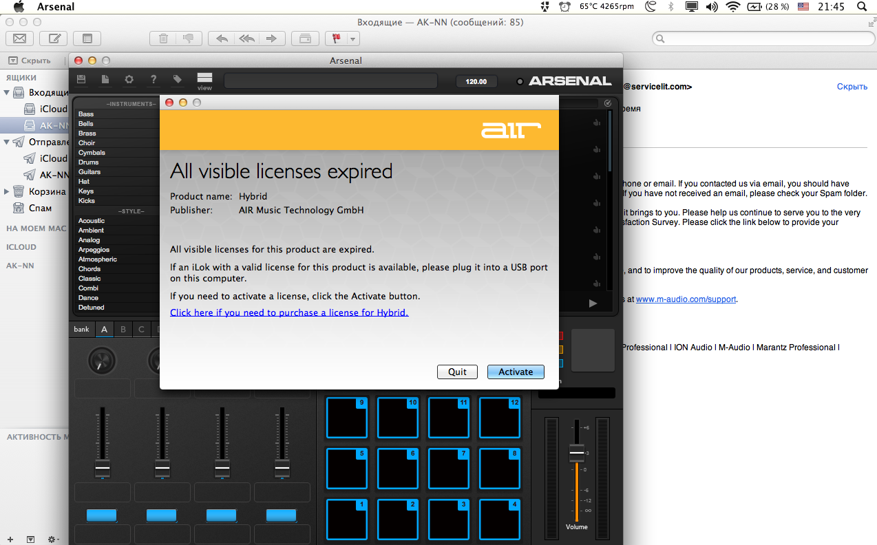Expand the Корзина mailbox
The image size is (877, 545).
click(8, 191)
